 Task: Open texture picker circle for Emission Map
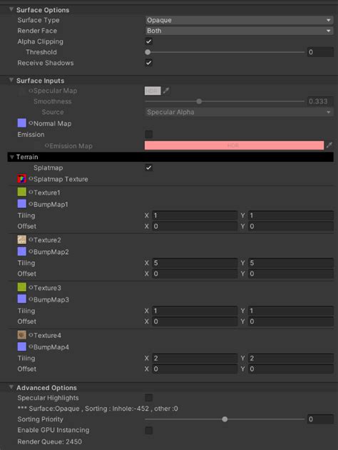(x=47, y=145)
